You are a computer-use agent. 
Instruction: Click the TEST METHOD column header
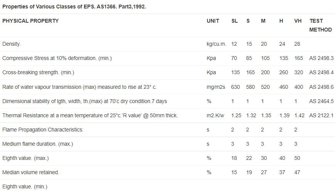pyautogui.click(x=320, y=25)
